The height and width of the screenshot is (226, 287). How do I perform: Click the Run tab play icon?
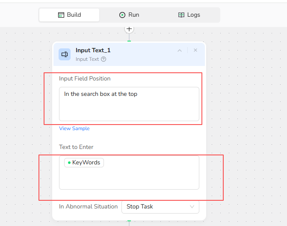[x=122, y=15]
